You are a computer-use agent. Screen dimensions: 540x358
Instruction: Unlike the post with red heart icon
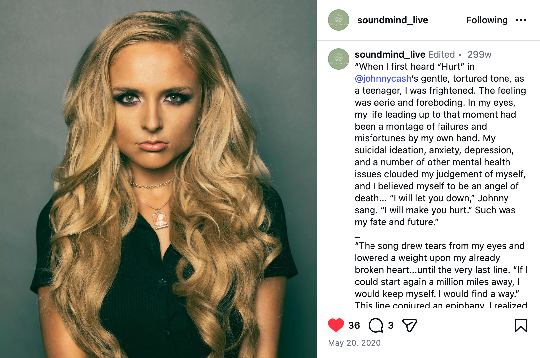336,325
